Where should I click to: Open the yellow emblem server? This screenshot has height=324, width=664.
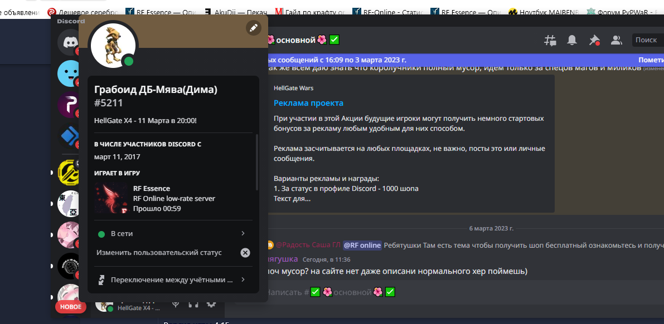coord(69,172)
